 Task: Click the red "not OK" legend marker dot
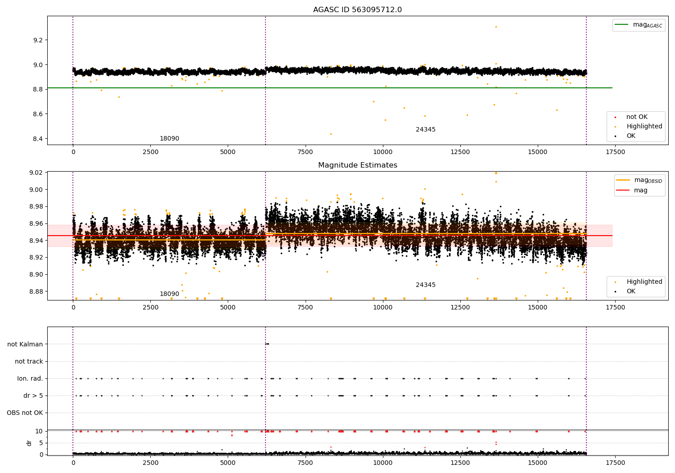click(615, 117)
